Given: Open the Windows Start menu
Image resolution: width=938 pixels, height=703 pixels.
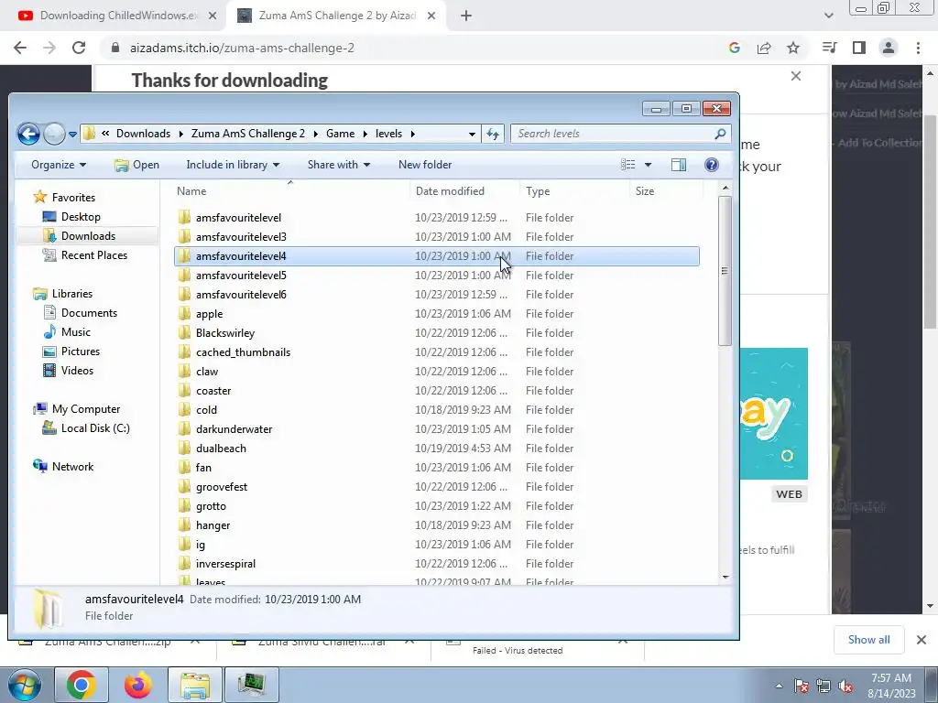Looking at the screenshot, I should point(25,685).
